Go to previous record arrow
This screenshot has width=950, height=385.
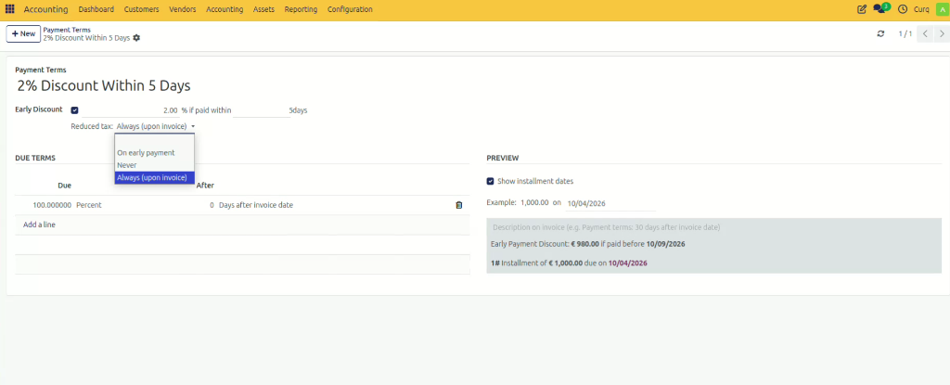click(925, 34)
